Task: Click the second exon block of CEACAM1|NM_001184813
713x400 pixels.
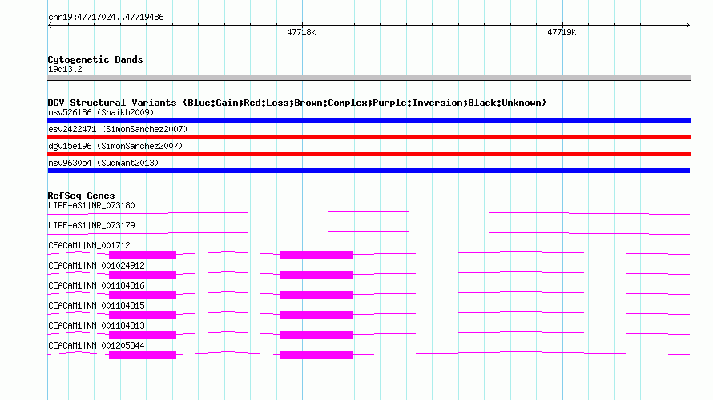Action: click(316, 335)
